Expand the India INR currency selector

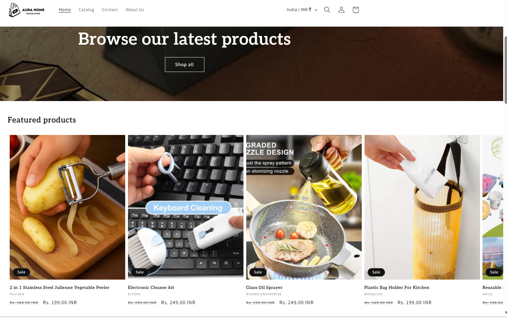tap(302, 10)
